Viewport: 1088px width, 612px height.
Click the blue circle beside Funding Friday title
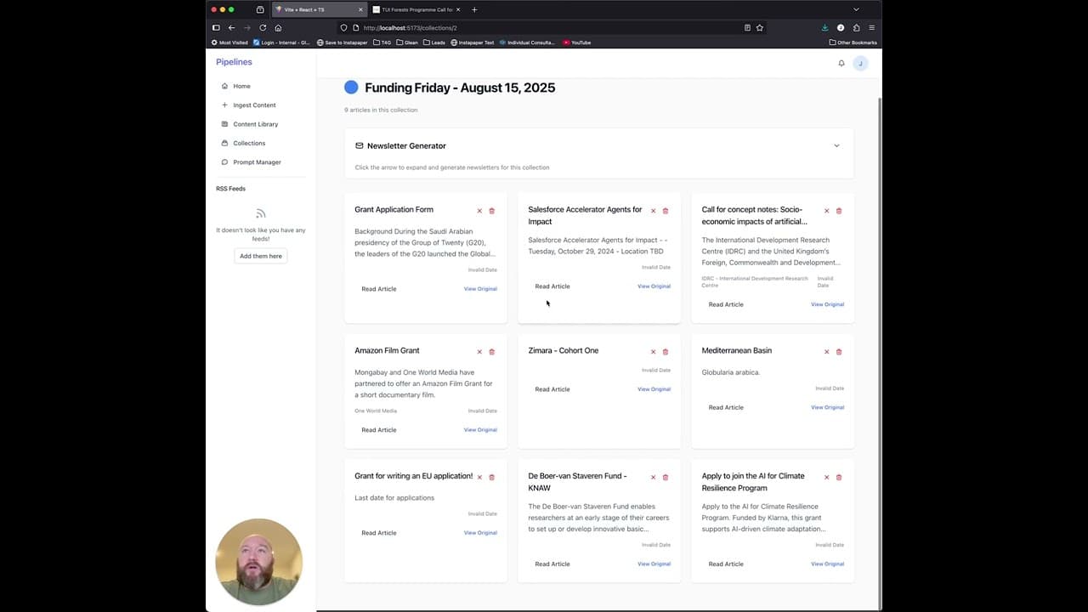tap(351, 87)
